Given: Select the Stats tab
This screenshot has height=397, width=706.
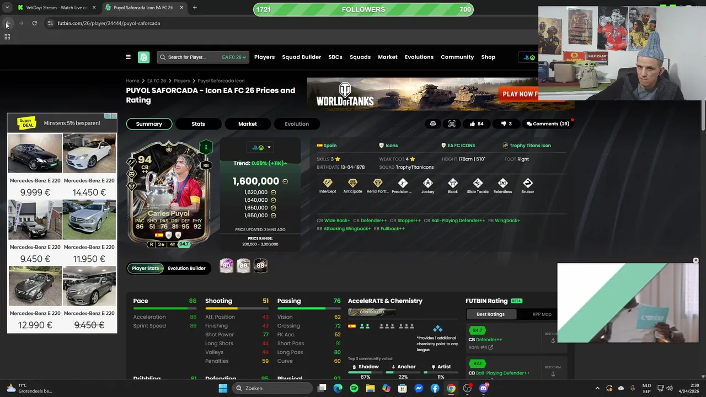Looking at the screenshot, I should click(198, 124).
